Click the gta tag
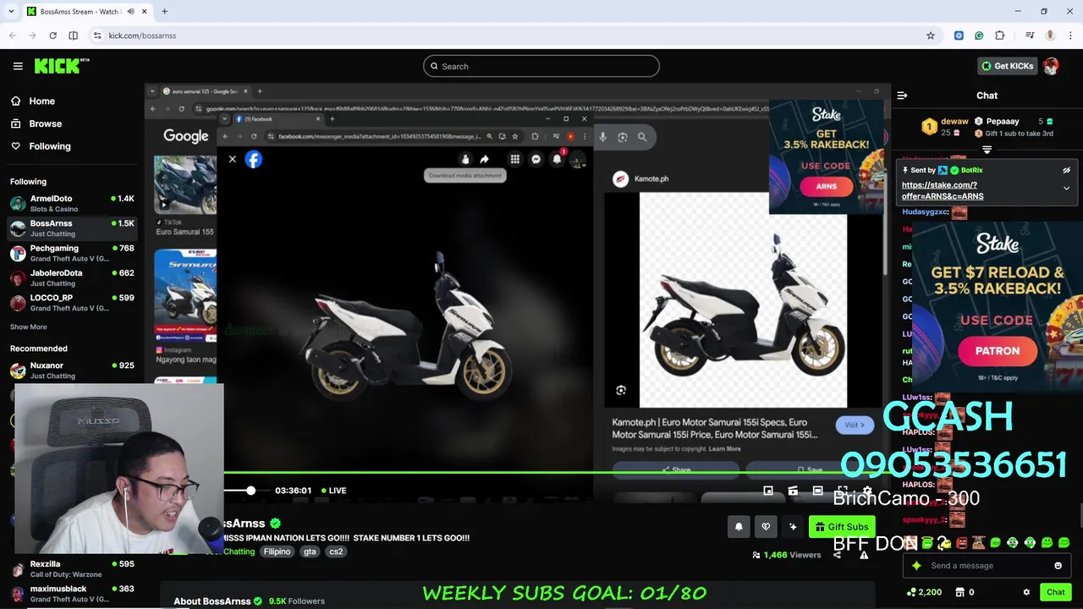 point(310,551)
